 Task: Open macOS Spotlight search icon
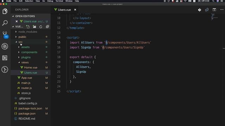point(213,1)
